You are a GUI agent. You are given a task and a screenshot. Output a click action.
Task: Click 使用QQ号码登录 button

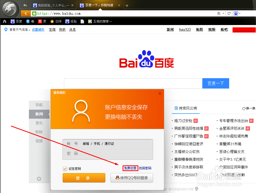pyautogui.click(x=132, y=178)
